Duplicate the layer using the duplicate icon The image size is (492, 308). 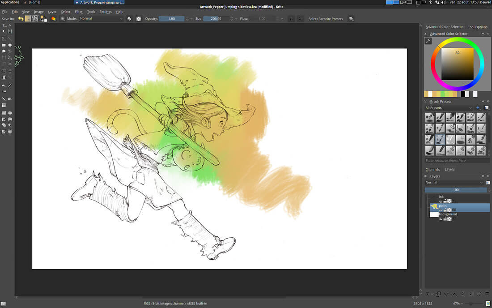[438, 294]
